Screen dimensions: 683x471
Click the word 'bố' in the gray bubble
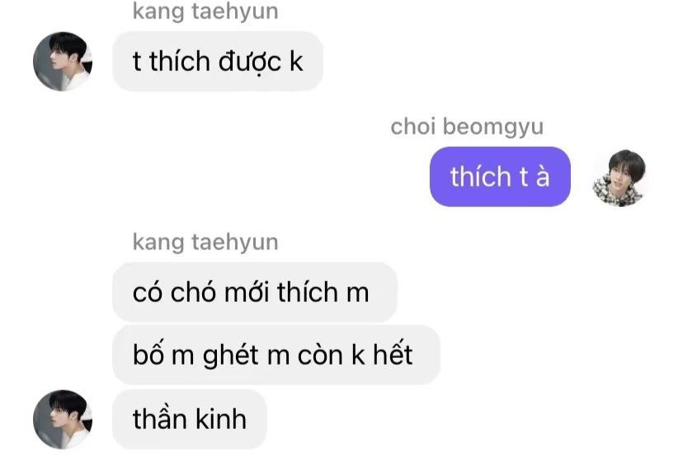148,354
